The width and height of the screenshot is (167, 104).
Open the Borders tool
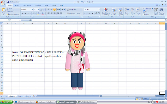click(33, 13)
